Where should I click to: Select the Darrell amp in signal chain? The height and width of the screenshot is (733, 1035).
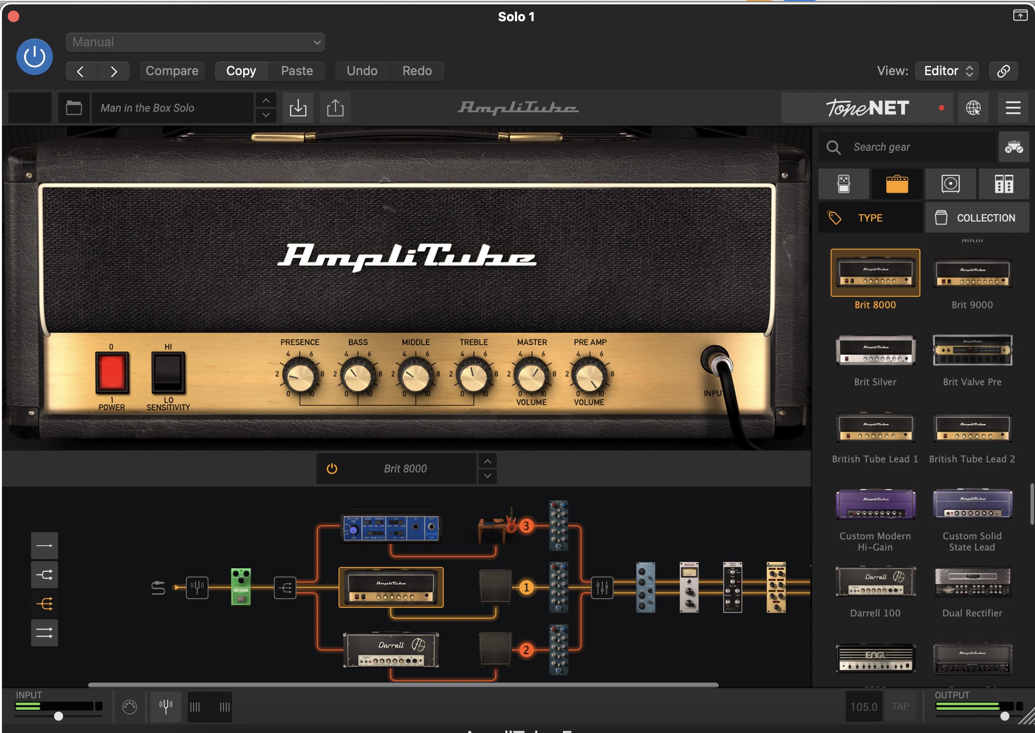click(x=391, y=650)
